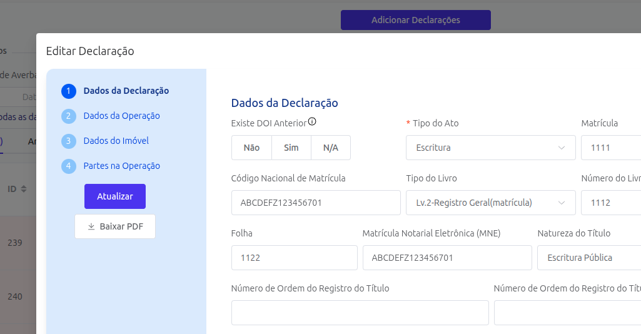
Task: Click the info icon next to Existe DOI Anterior
Action: pos(312,121)
